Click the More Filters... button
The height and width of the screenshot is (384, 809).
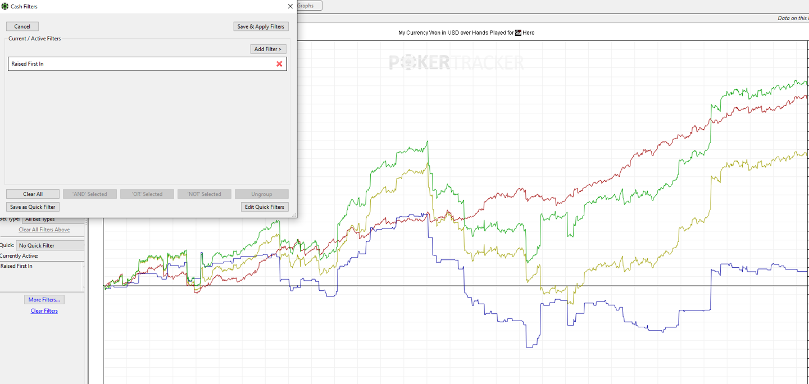click(44, 300)
